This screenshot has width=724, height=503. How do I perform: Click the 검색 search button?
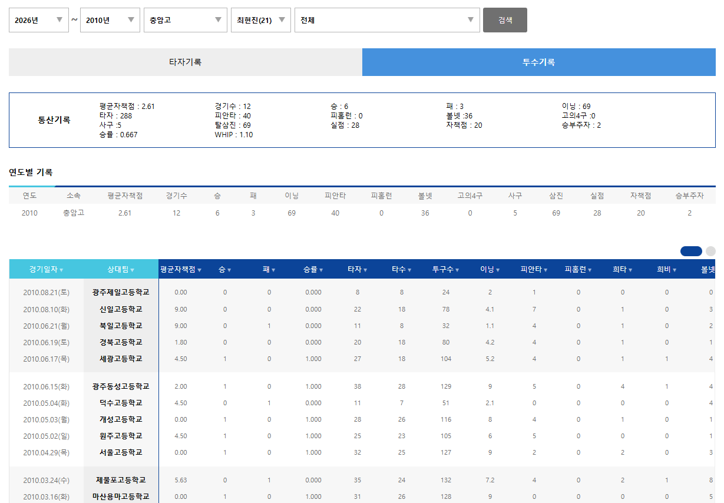coord(505,20)
